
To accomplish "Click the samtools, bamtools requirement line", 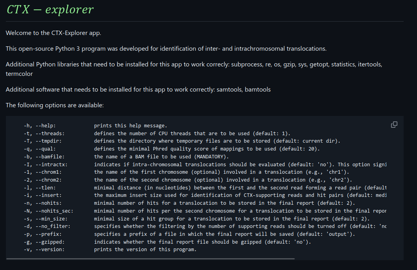I will click(x=138, y=90).
